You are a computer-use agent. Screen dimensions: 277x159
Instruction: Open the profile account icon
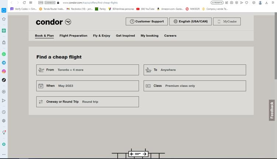coord(260,3)
